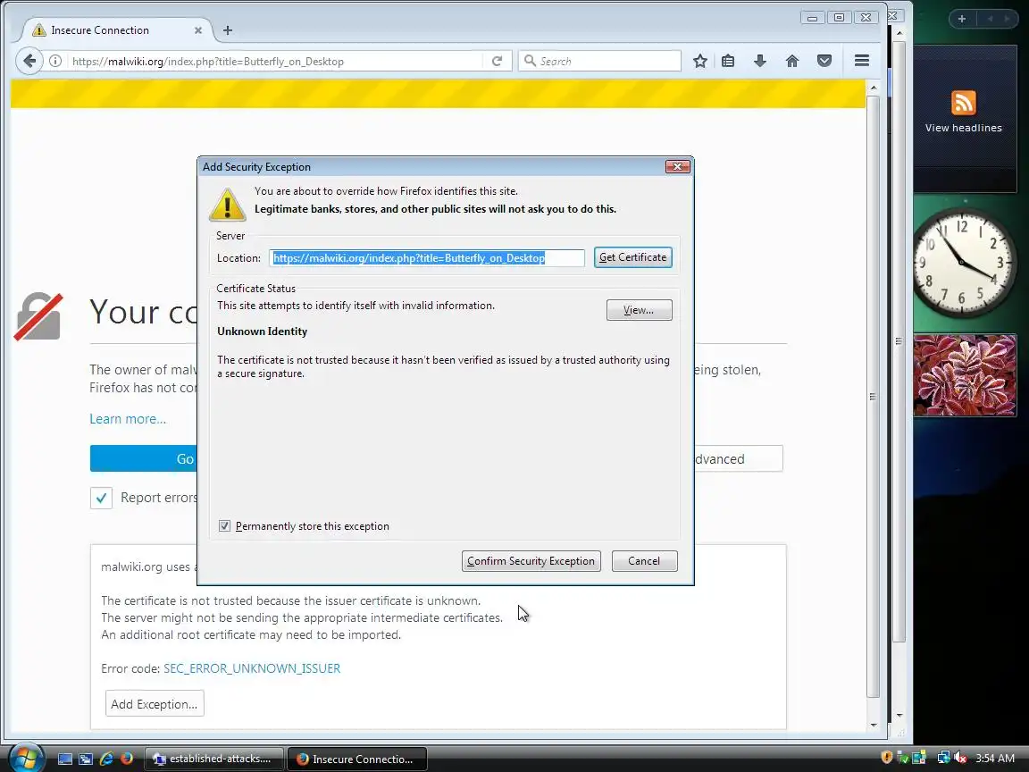
Task: Switch to Insecure Connection tab
Action: (118, 30)
